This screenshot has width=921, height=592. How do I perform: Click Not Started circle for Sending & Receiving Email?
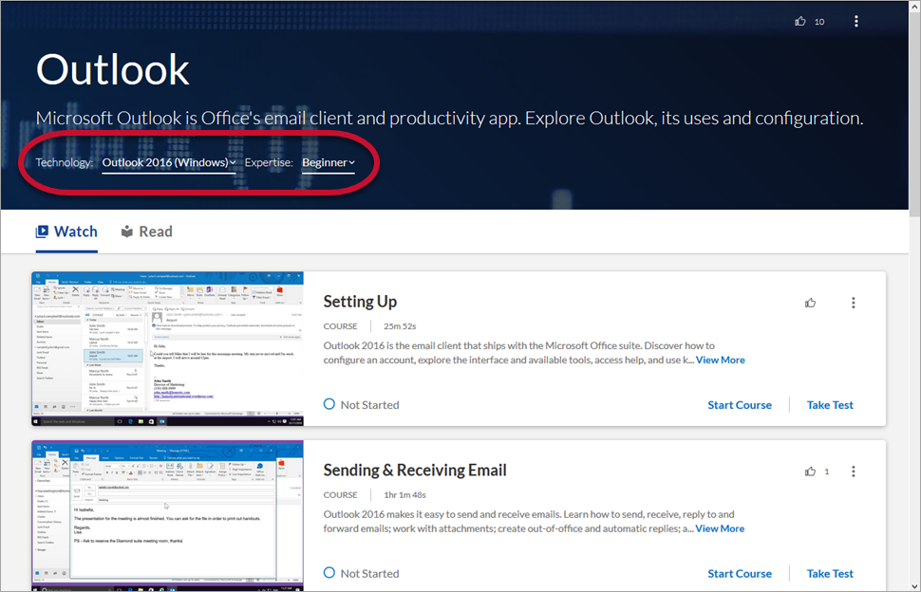click(329, 573)
